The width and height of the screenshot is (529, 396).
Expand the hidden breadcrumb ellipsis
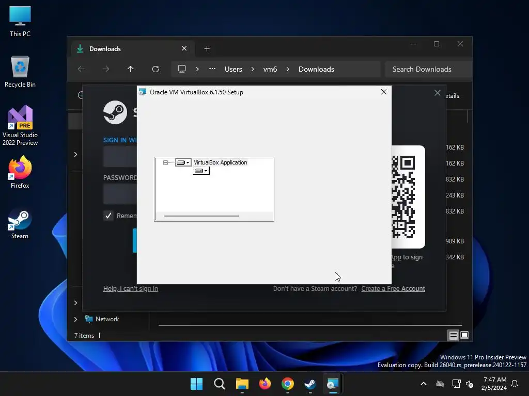[x=212, y=69]
